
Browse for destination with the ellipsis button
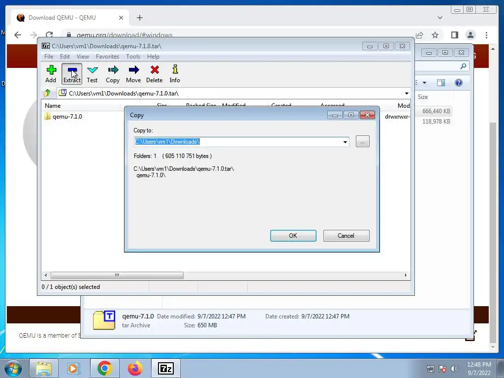pyautogui.click(x=363, y=142)
